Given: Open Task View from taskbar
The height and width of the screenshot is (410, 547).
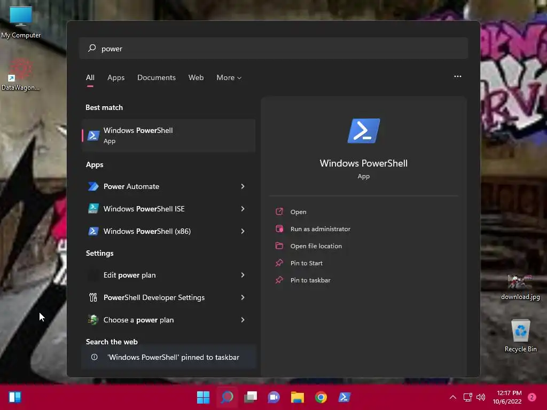Looking at the screenshot, I should 251,397.
